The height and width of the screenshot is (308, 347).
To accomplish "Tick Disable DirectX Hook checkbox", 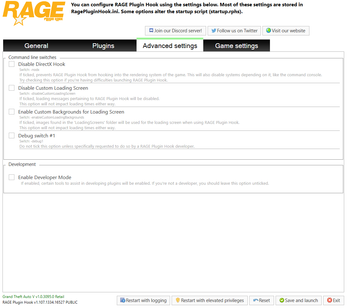I will point(12,64).
